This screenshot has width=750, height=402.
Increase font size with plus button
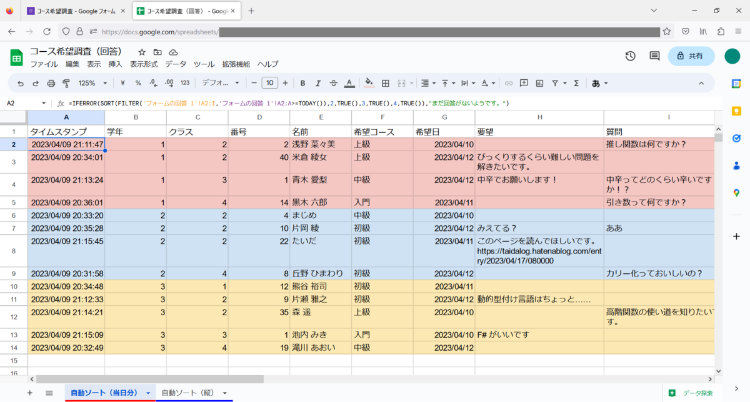pos(285,83)
